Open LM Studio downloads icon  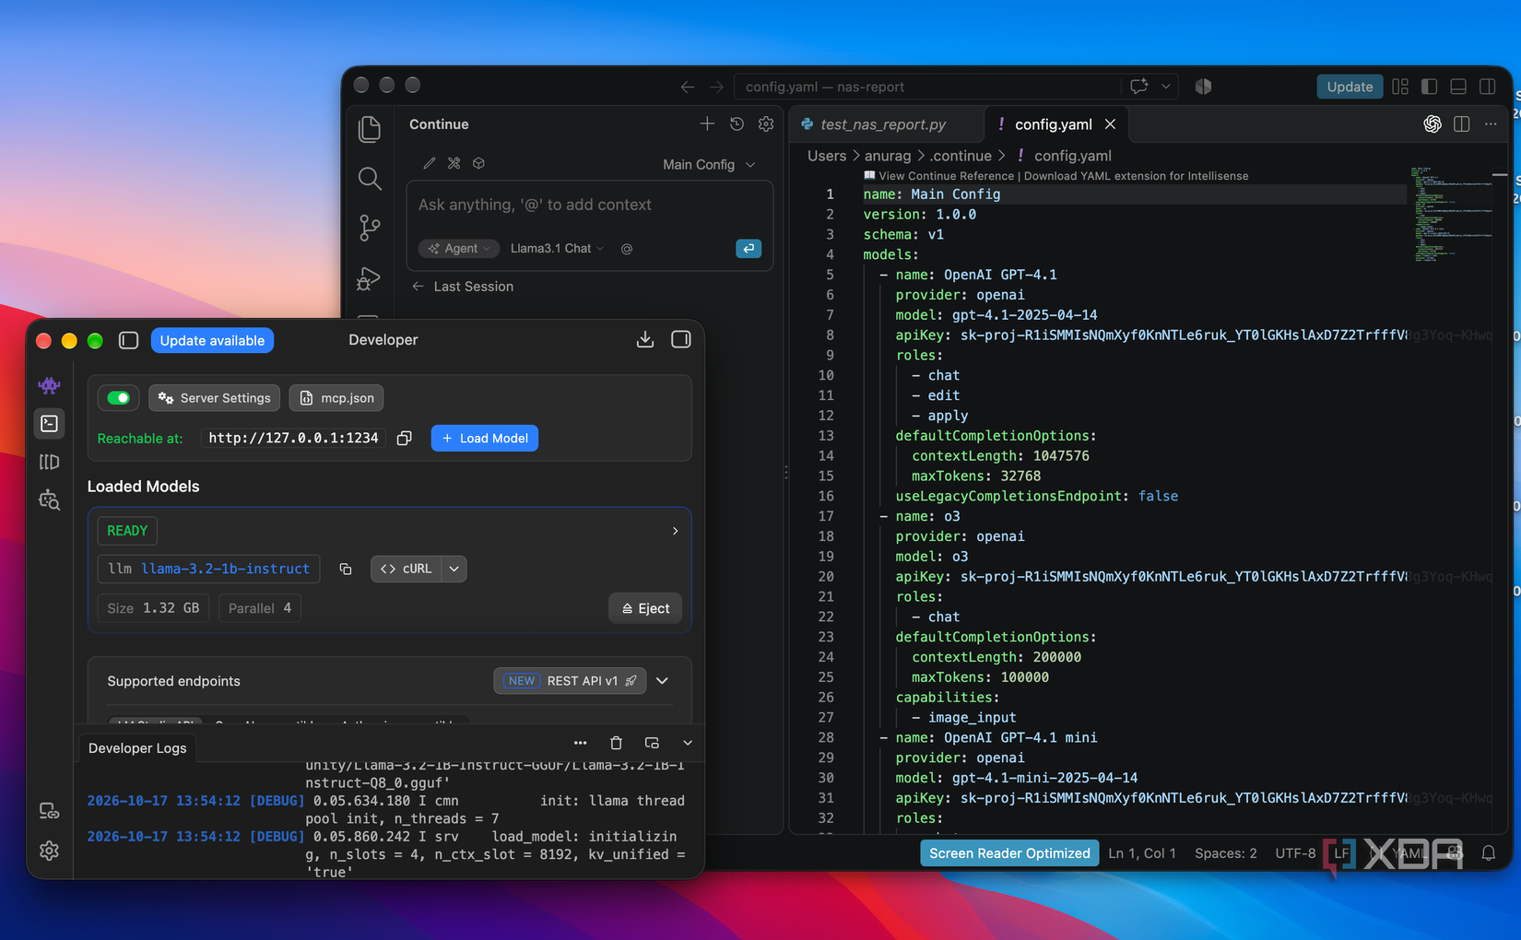[x=645, y=340]
